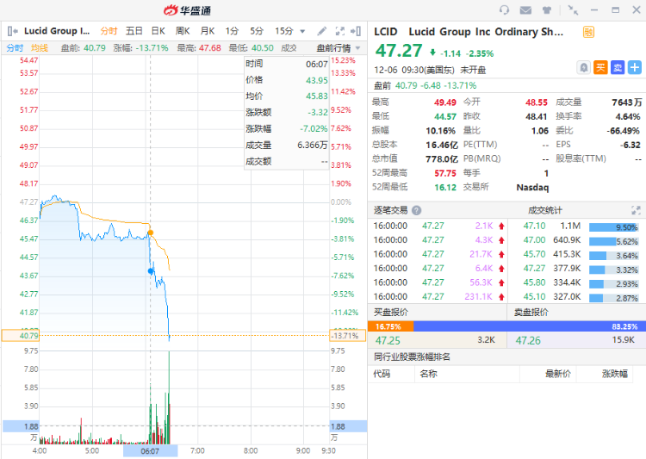Viewport: 646px width, 459px height.
Task: Switch to 五日 chart tab
Action: (134, 31)
